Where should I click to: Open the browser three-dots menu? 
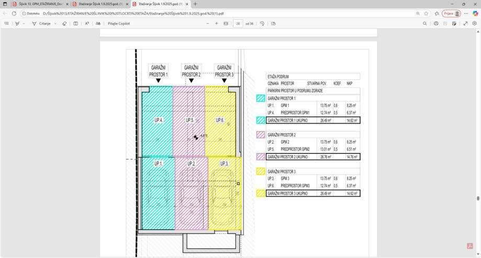[465, 13]
